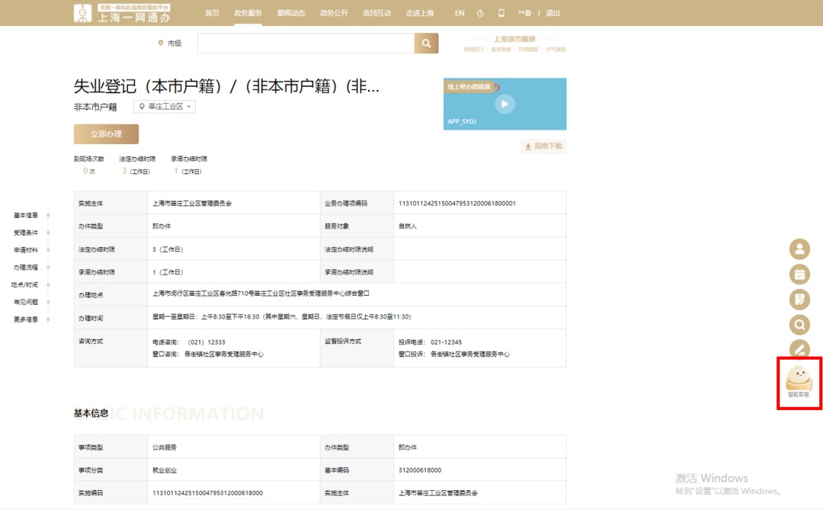Click the search magnifier button beside the search box
This screenshot has width=823, height=510.
point(426,43)
